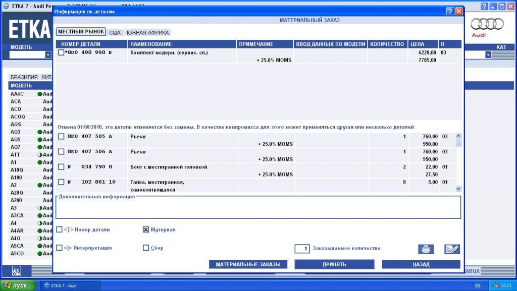Tick checkbox for bolt N 034 790 8
The height and width of the screenshot is (291, 517).
pos(61,166)
